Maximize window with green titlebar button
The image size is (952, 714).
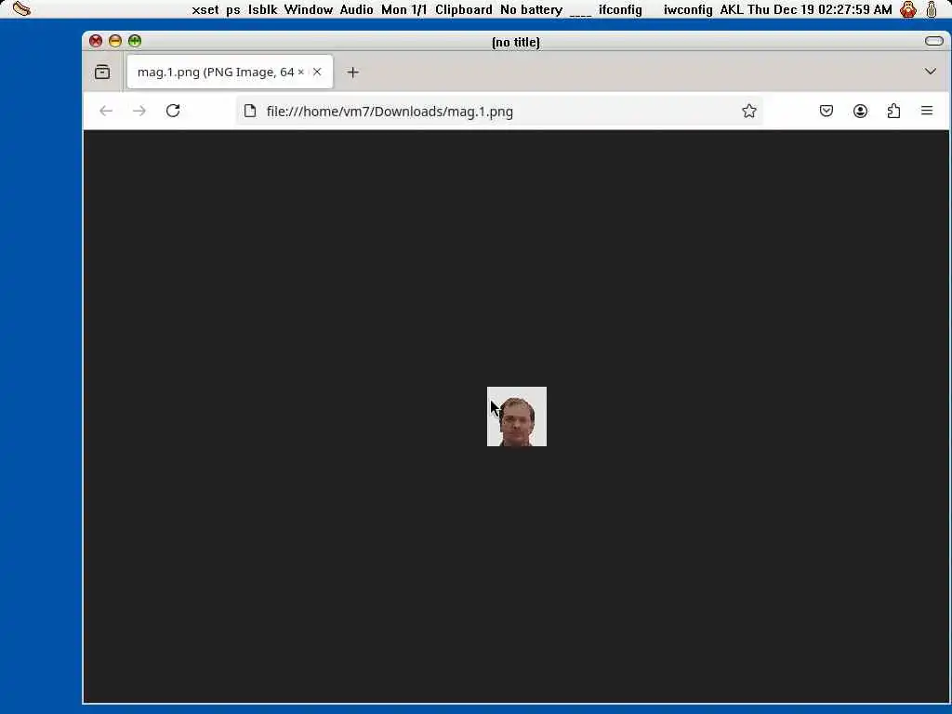[x=135, y=41]
